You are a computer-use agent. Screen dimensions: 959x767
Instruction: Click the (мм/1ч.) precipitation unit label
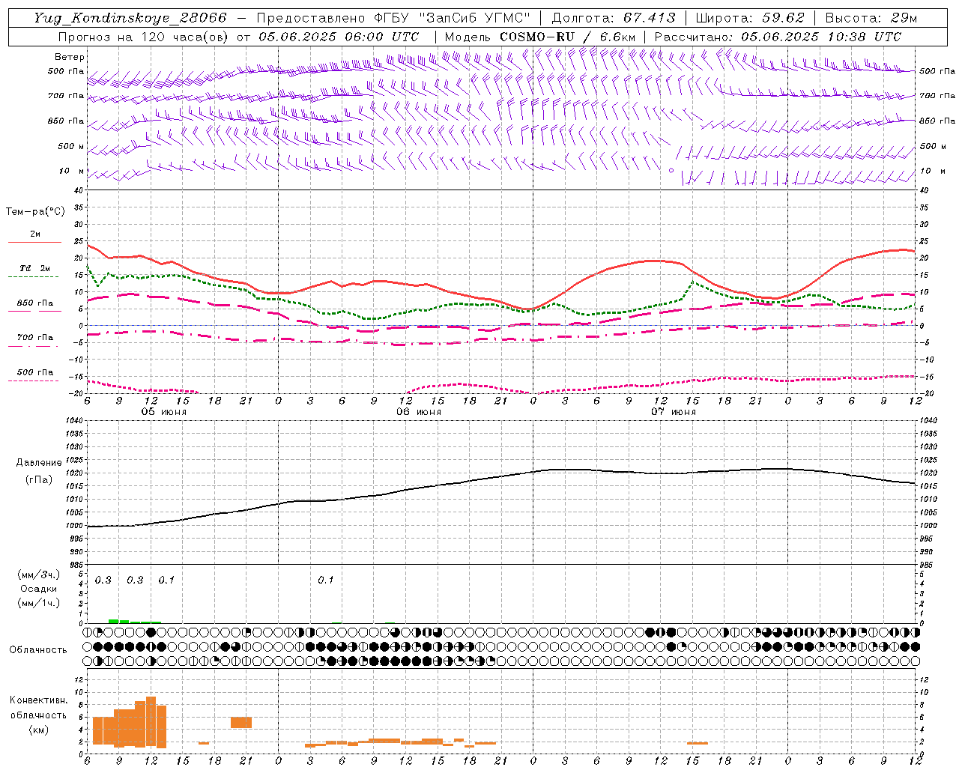pos(38,603)
